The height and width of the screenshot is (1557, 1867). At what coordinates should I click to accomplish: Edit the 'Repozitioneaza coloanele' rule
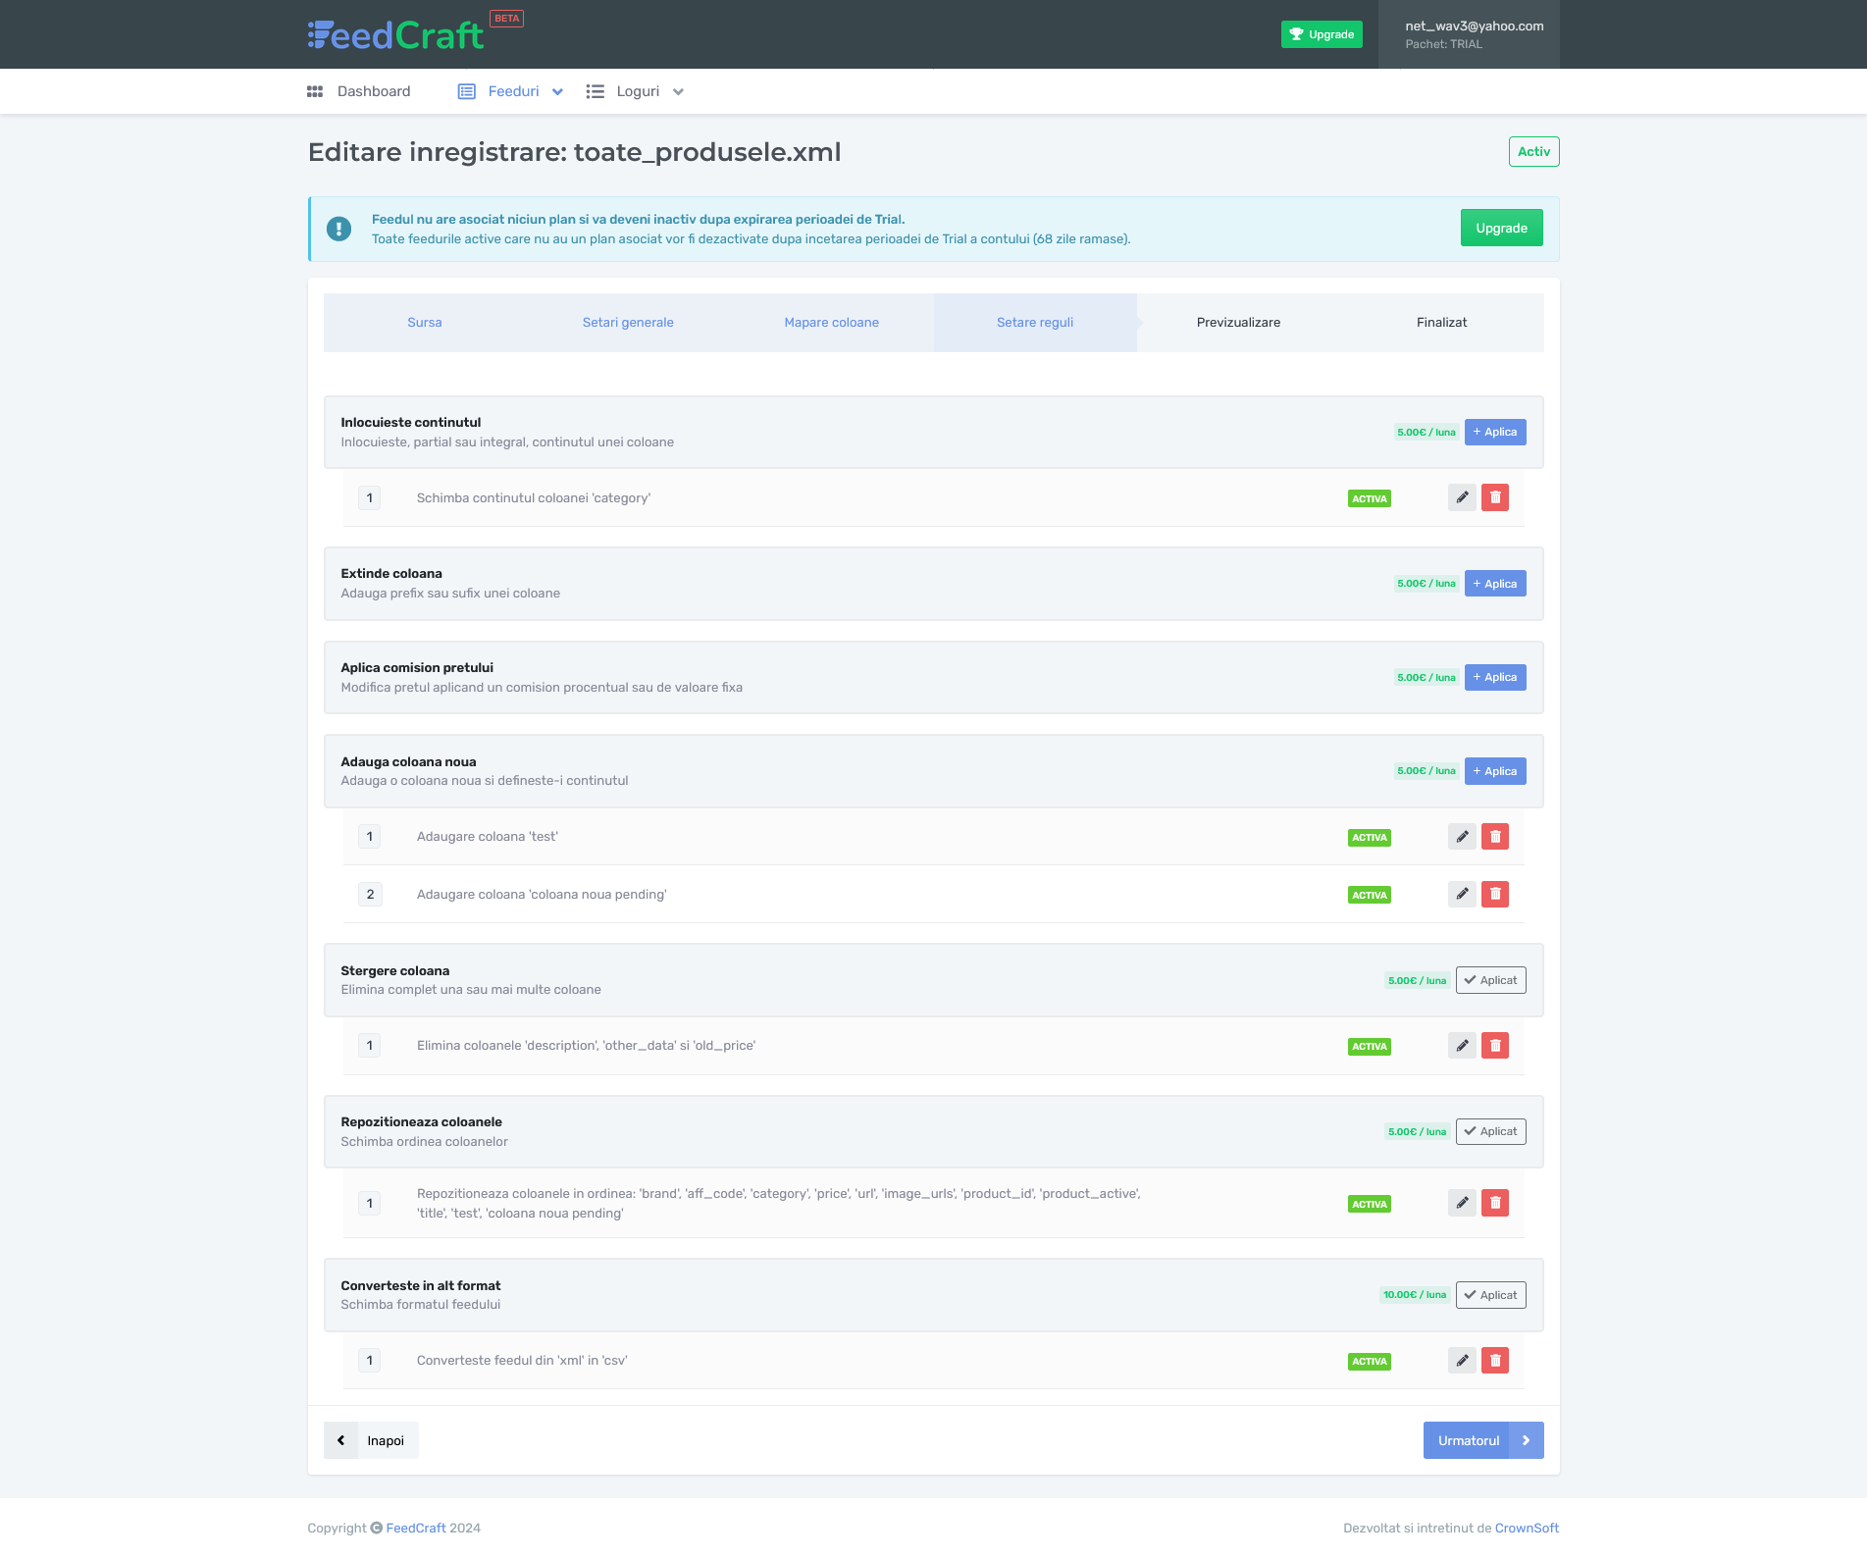(1462, 1202)
